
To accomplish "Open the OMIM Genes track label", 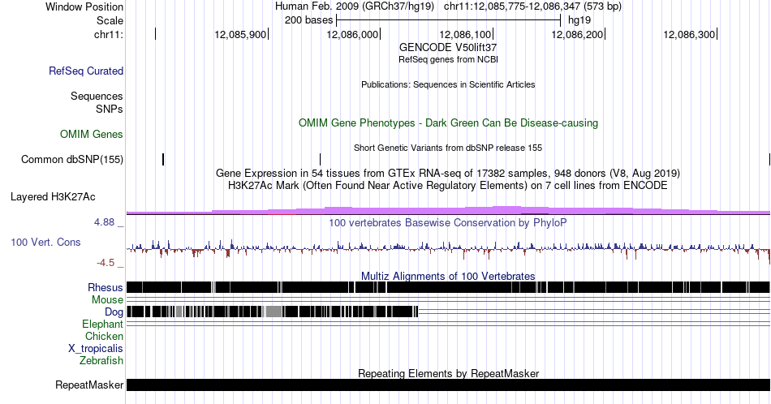I will pos(92,134).
